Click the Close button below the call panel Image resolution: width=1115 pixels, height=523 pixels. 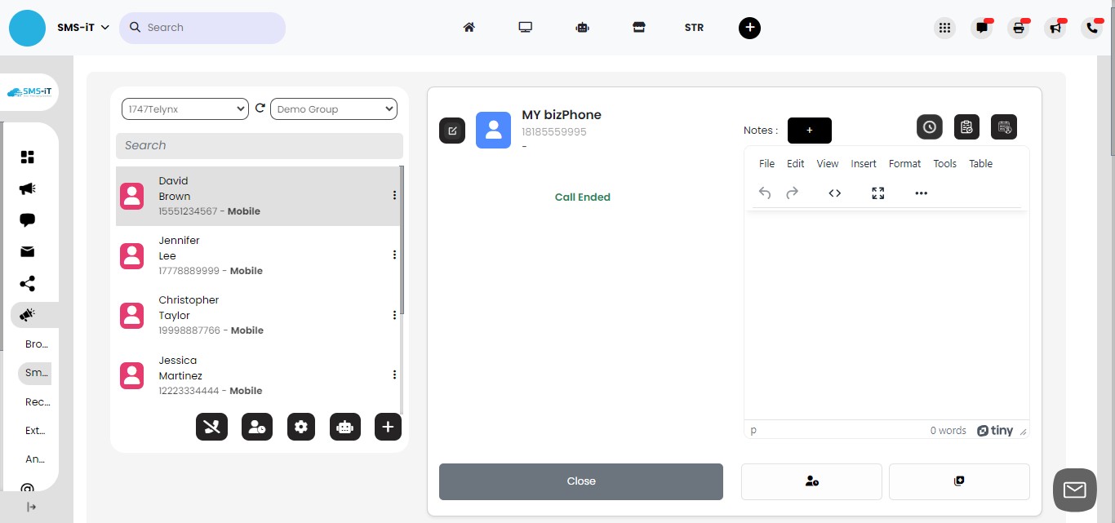pos(580,481)
